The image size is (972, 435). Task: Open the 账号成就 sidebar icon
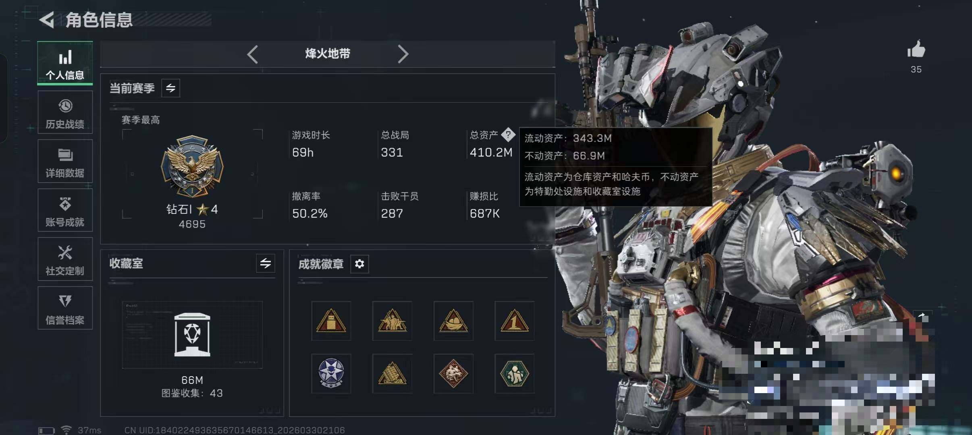(x=65, y=210)
